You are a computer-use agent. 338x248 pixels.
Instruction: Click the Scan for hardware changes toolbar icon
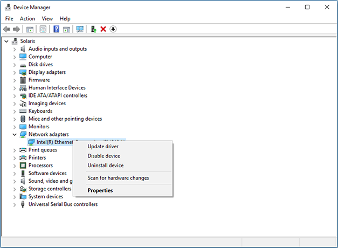80,29
